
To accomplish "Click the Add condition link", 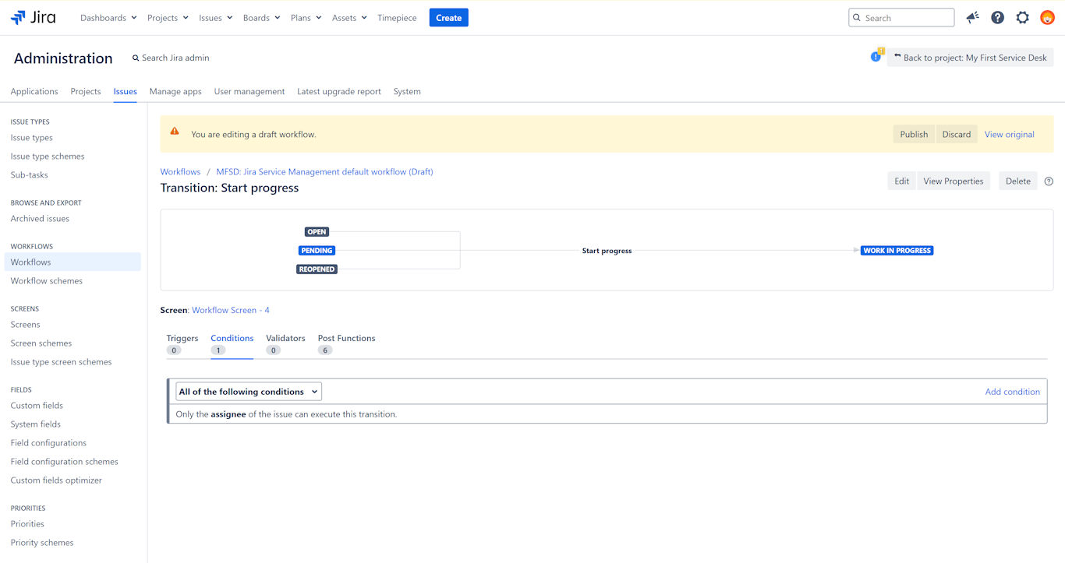I will coord(1012,392).
